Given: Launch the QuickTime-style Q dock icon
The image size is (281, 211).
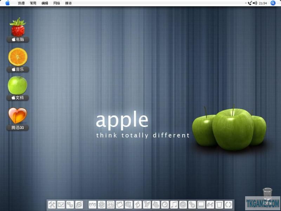Looking at the screenshot, I should (165, 205).
